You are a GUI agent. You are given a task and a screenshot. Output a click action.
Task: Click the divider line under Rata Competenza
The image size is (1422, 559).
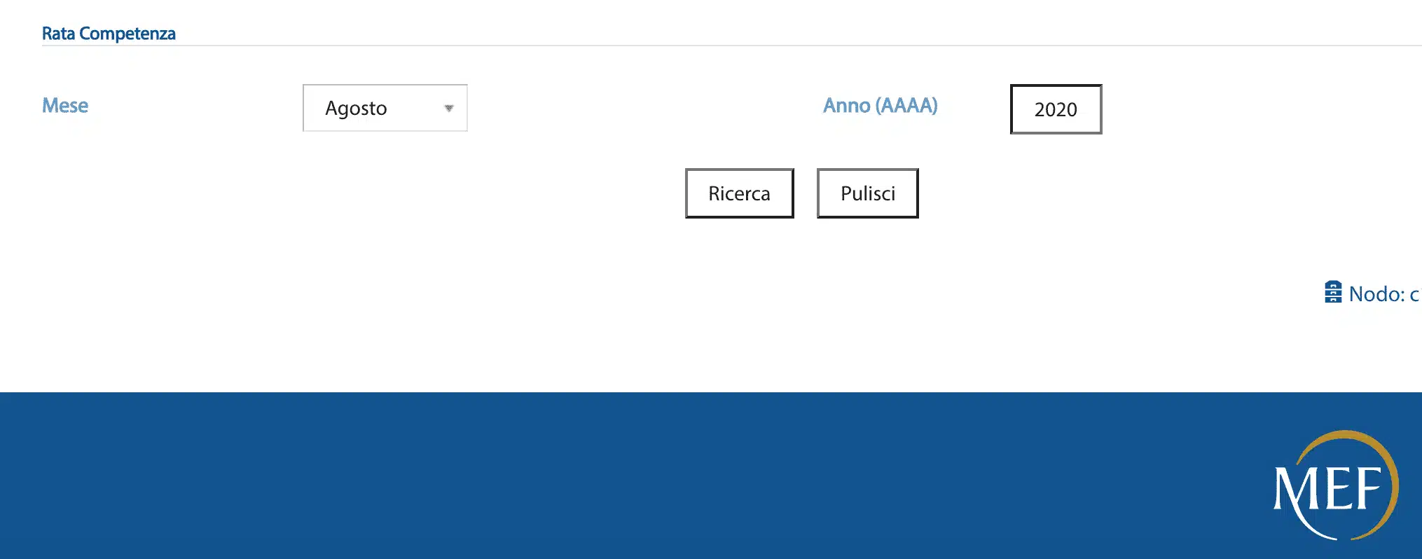(700, 46)
